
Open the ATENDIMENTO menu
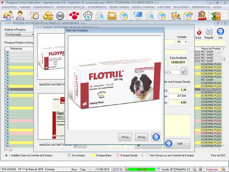(97, 7)
